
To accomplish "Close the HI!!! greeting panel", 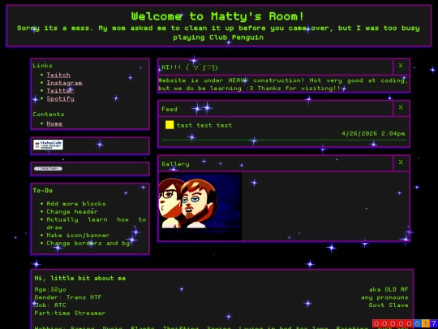I will tap(401, 66).
